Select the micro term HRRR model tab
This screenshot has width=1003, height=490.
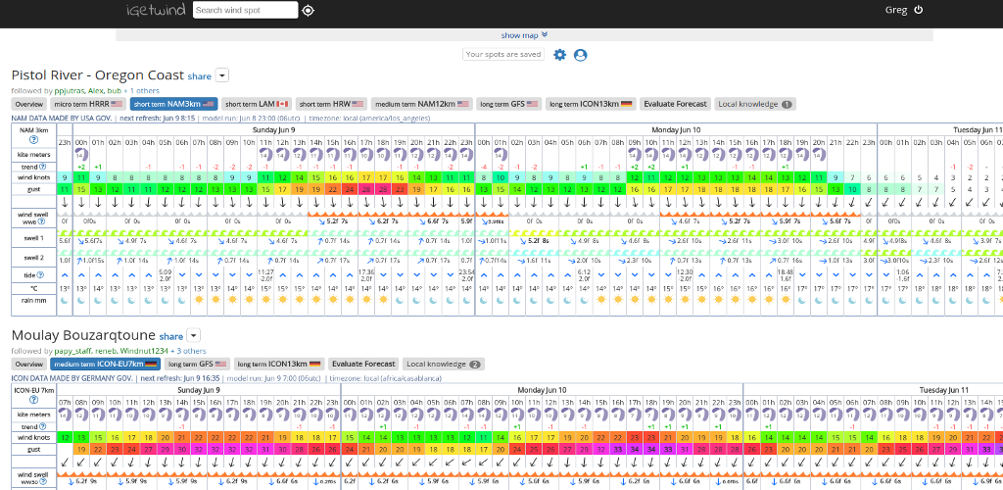88,104
